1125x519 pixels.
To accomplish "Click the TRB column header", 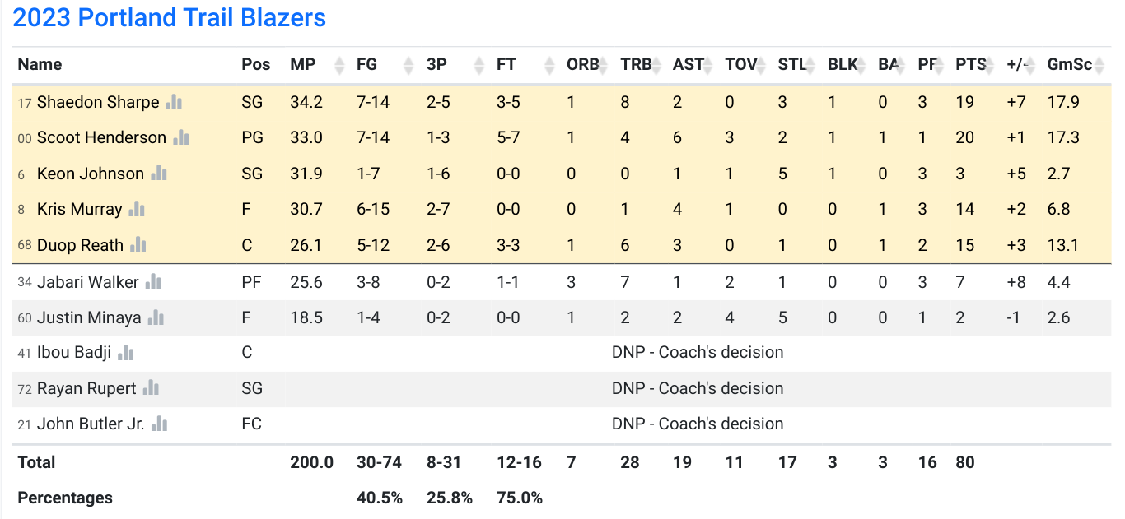I will (x=636, y=65).
